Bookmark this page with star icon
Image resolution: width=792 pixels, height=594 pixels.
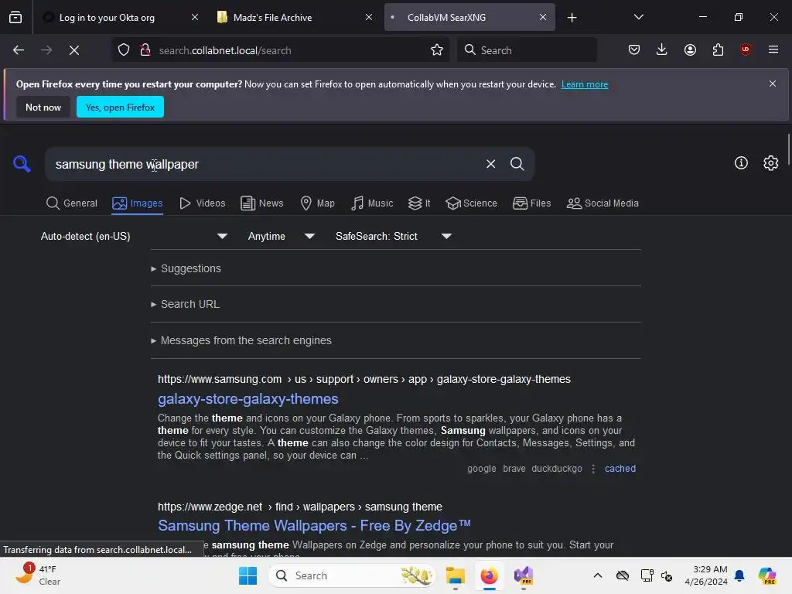pyautogui.click(x=437, y=50)
